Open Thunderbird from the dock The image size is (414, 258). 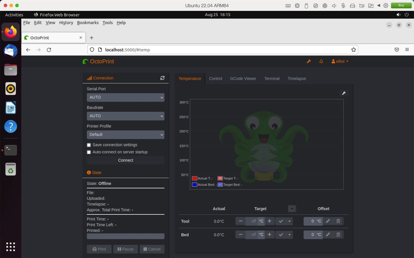11,51
